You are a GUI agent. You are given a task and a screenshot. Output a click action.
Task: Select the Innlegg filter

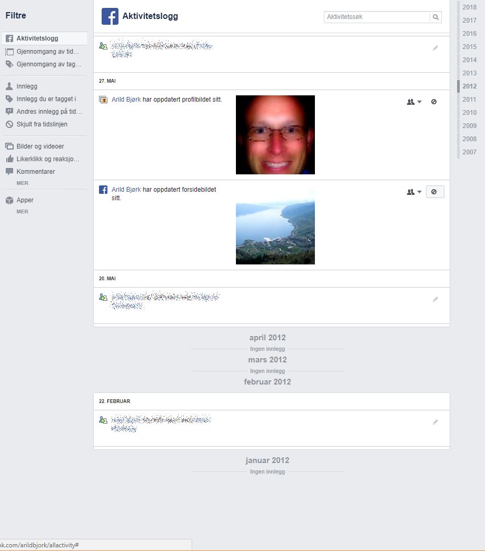pos(27,86)
